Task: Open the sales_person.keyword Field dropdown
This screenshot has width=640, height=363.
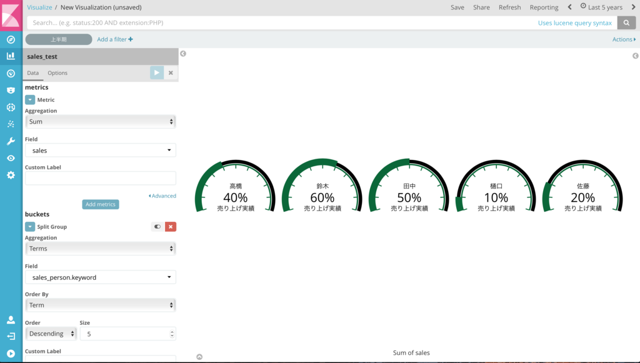Action: tap(101, 277)
